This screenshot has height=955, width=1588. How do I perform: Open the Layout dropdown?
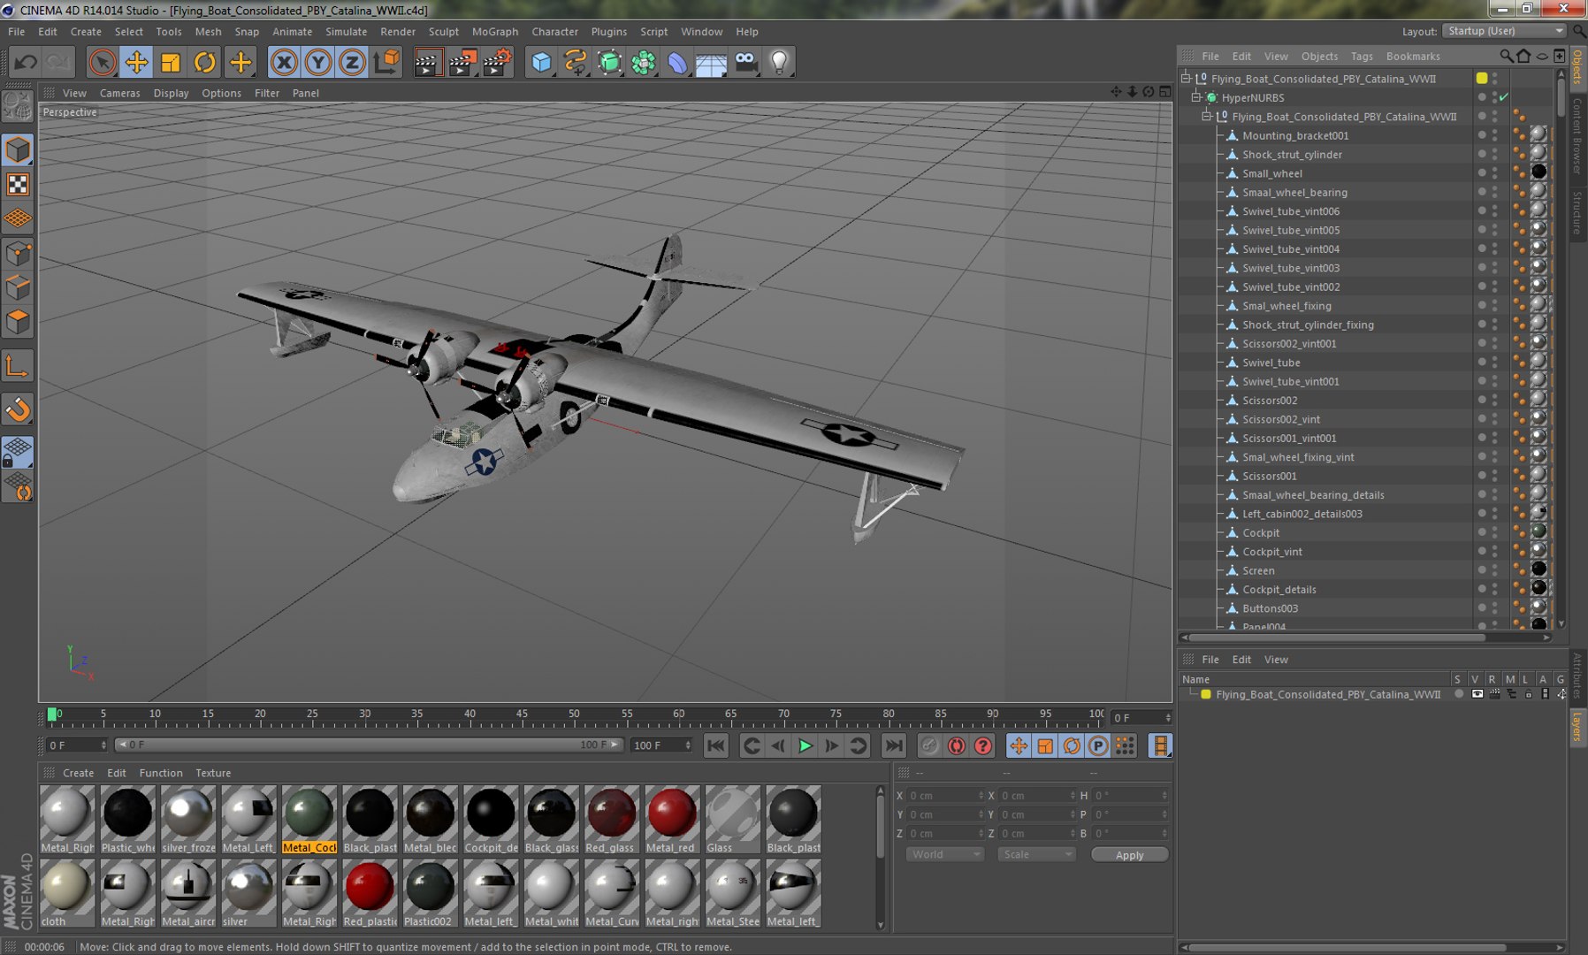pyautogui.click(x=1505, y=31)
